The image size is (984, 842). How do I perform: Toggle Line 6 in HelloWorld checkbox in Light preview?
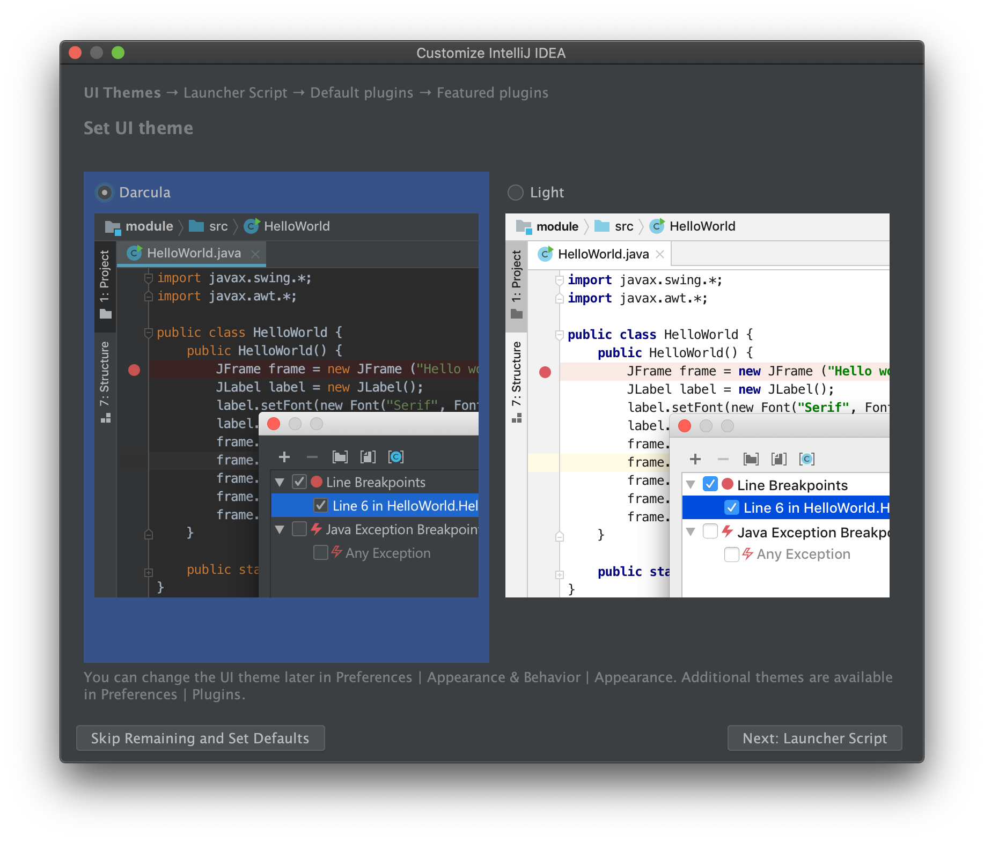[732, 507]
